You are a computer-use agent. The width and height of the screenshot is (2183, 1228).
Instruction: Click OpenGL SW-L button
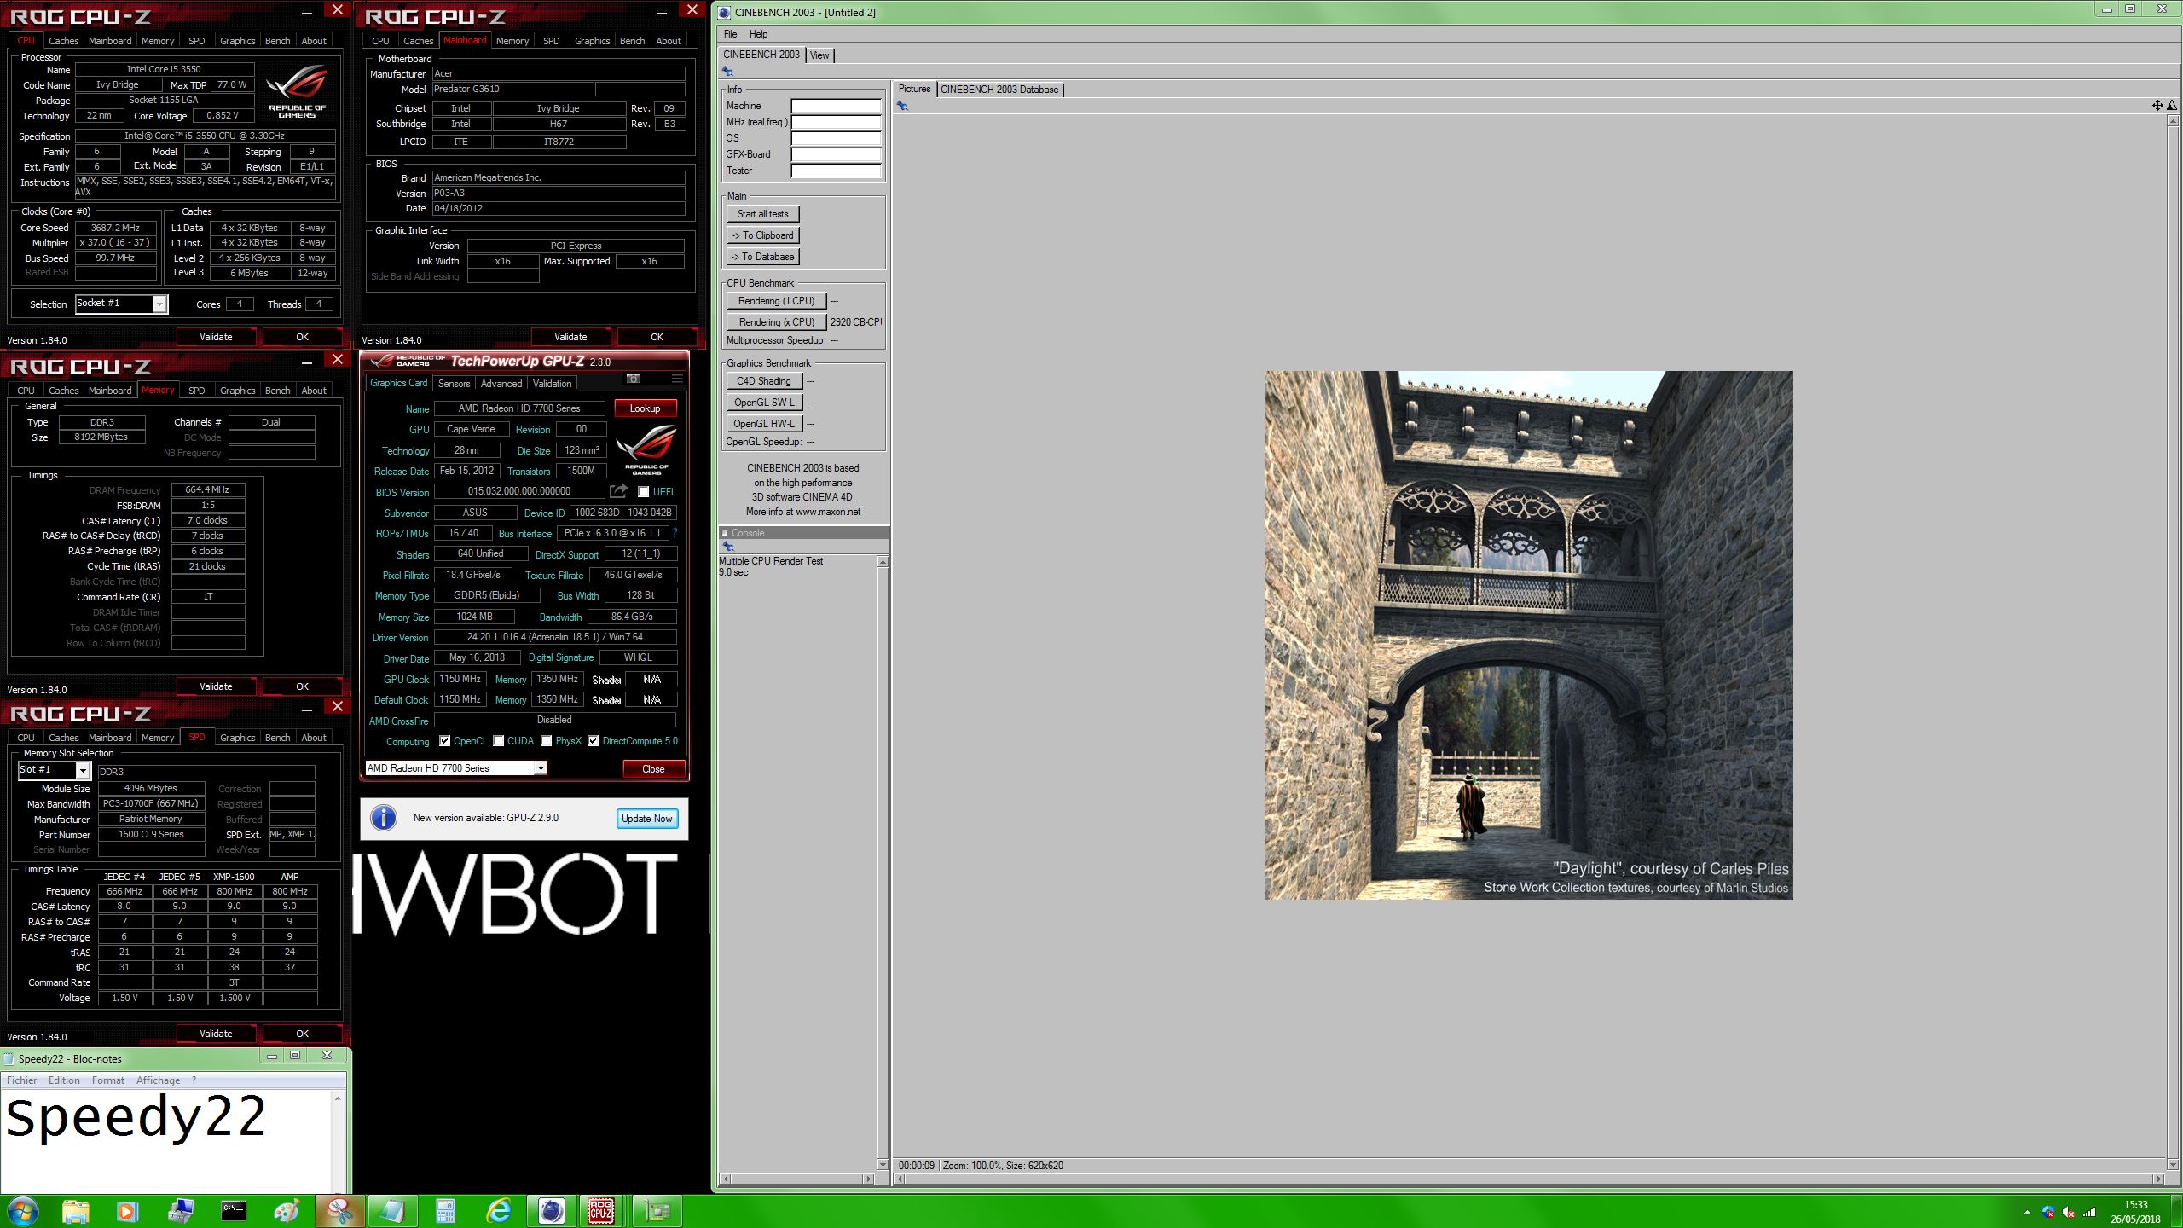coord(764,403)
